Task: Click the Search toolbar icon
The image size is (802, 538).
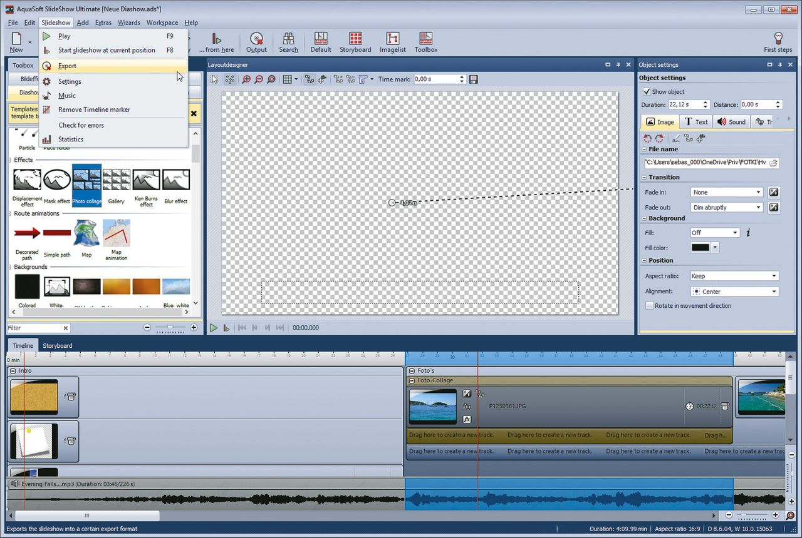Action: 288,41
